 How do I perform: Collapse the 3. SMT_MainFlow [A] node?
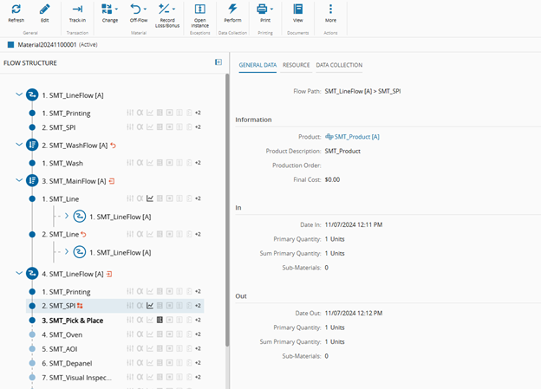point(19,180)
